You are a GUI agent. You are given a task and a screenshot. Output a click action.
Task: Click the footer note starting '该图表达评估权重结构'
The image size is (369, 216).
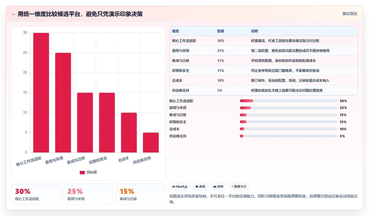[263, 199]
